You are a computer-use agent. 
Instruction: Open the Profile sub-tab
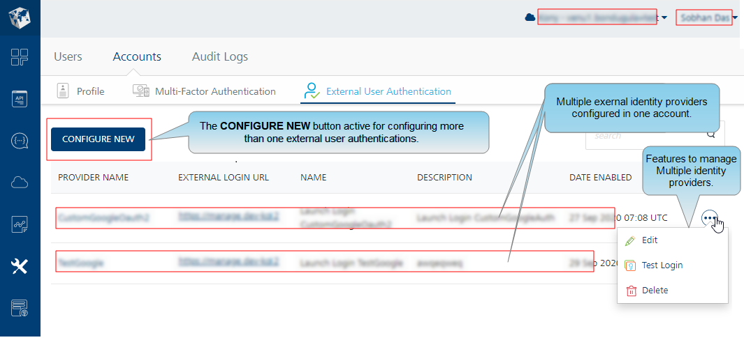80,91
